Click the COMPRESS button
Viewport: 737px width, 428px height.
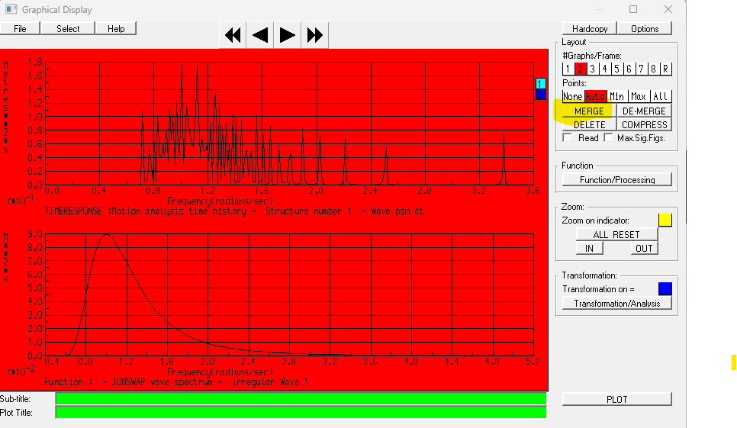[644, 124]
